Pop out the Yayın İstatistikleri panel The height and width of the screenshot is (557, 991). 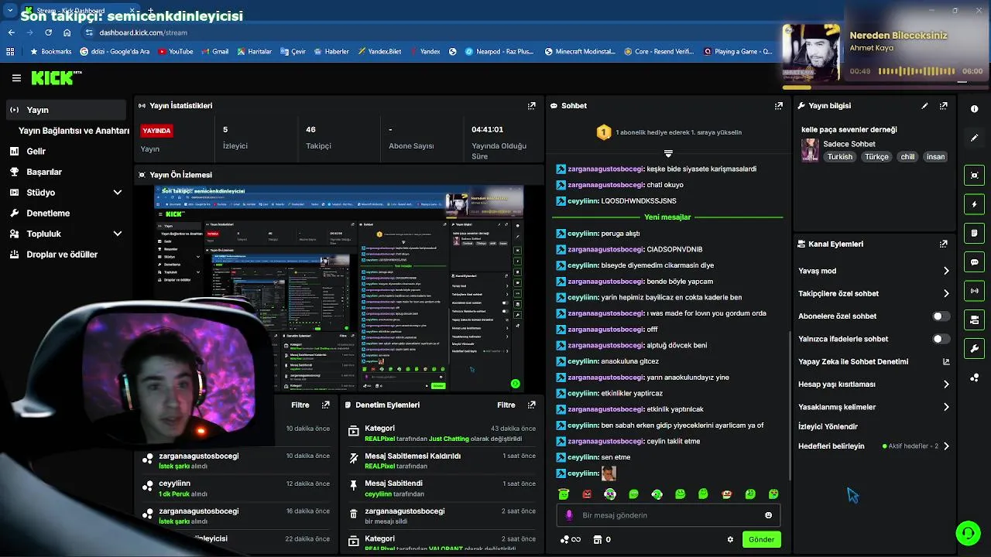(x=531, y=106)
